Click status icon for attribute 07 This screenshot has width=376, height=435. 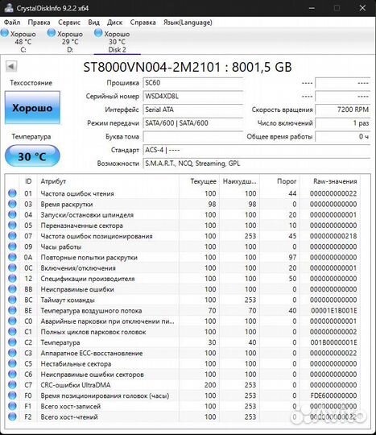(x=12, y=236)
